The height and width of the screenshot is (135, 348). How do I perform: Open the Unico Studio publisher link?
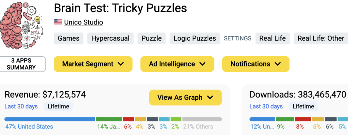[84, 22]
